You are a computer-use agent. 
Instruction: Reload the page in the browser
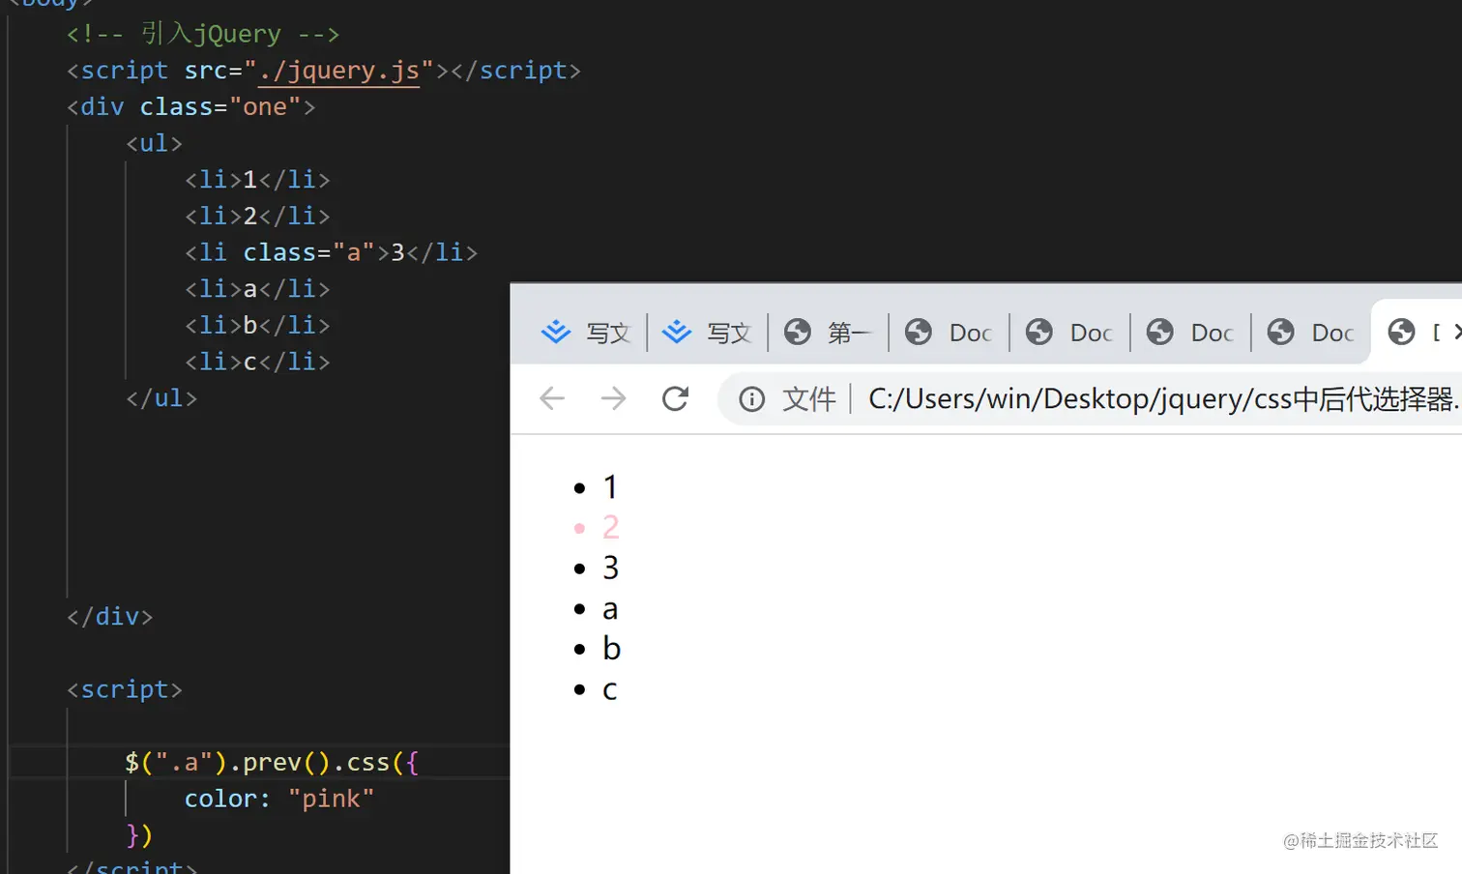[x=675, y=398]
